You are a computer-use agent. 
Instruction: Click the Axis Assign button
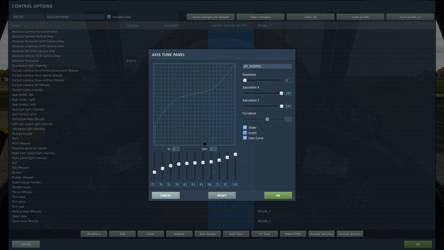pos(208,234)
